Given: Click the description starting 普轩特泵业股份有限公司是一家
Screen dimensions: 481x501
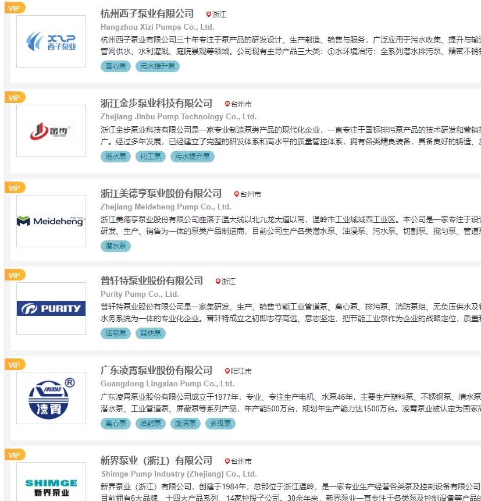Looking at the screenshot, I should [x=291, y=312].
